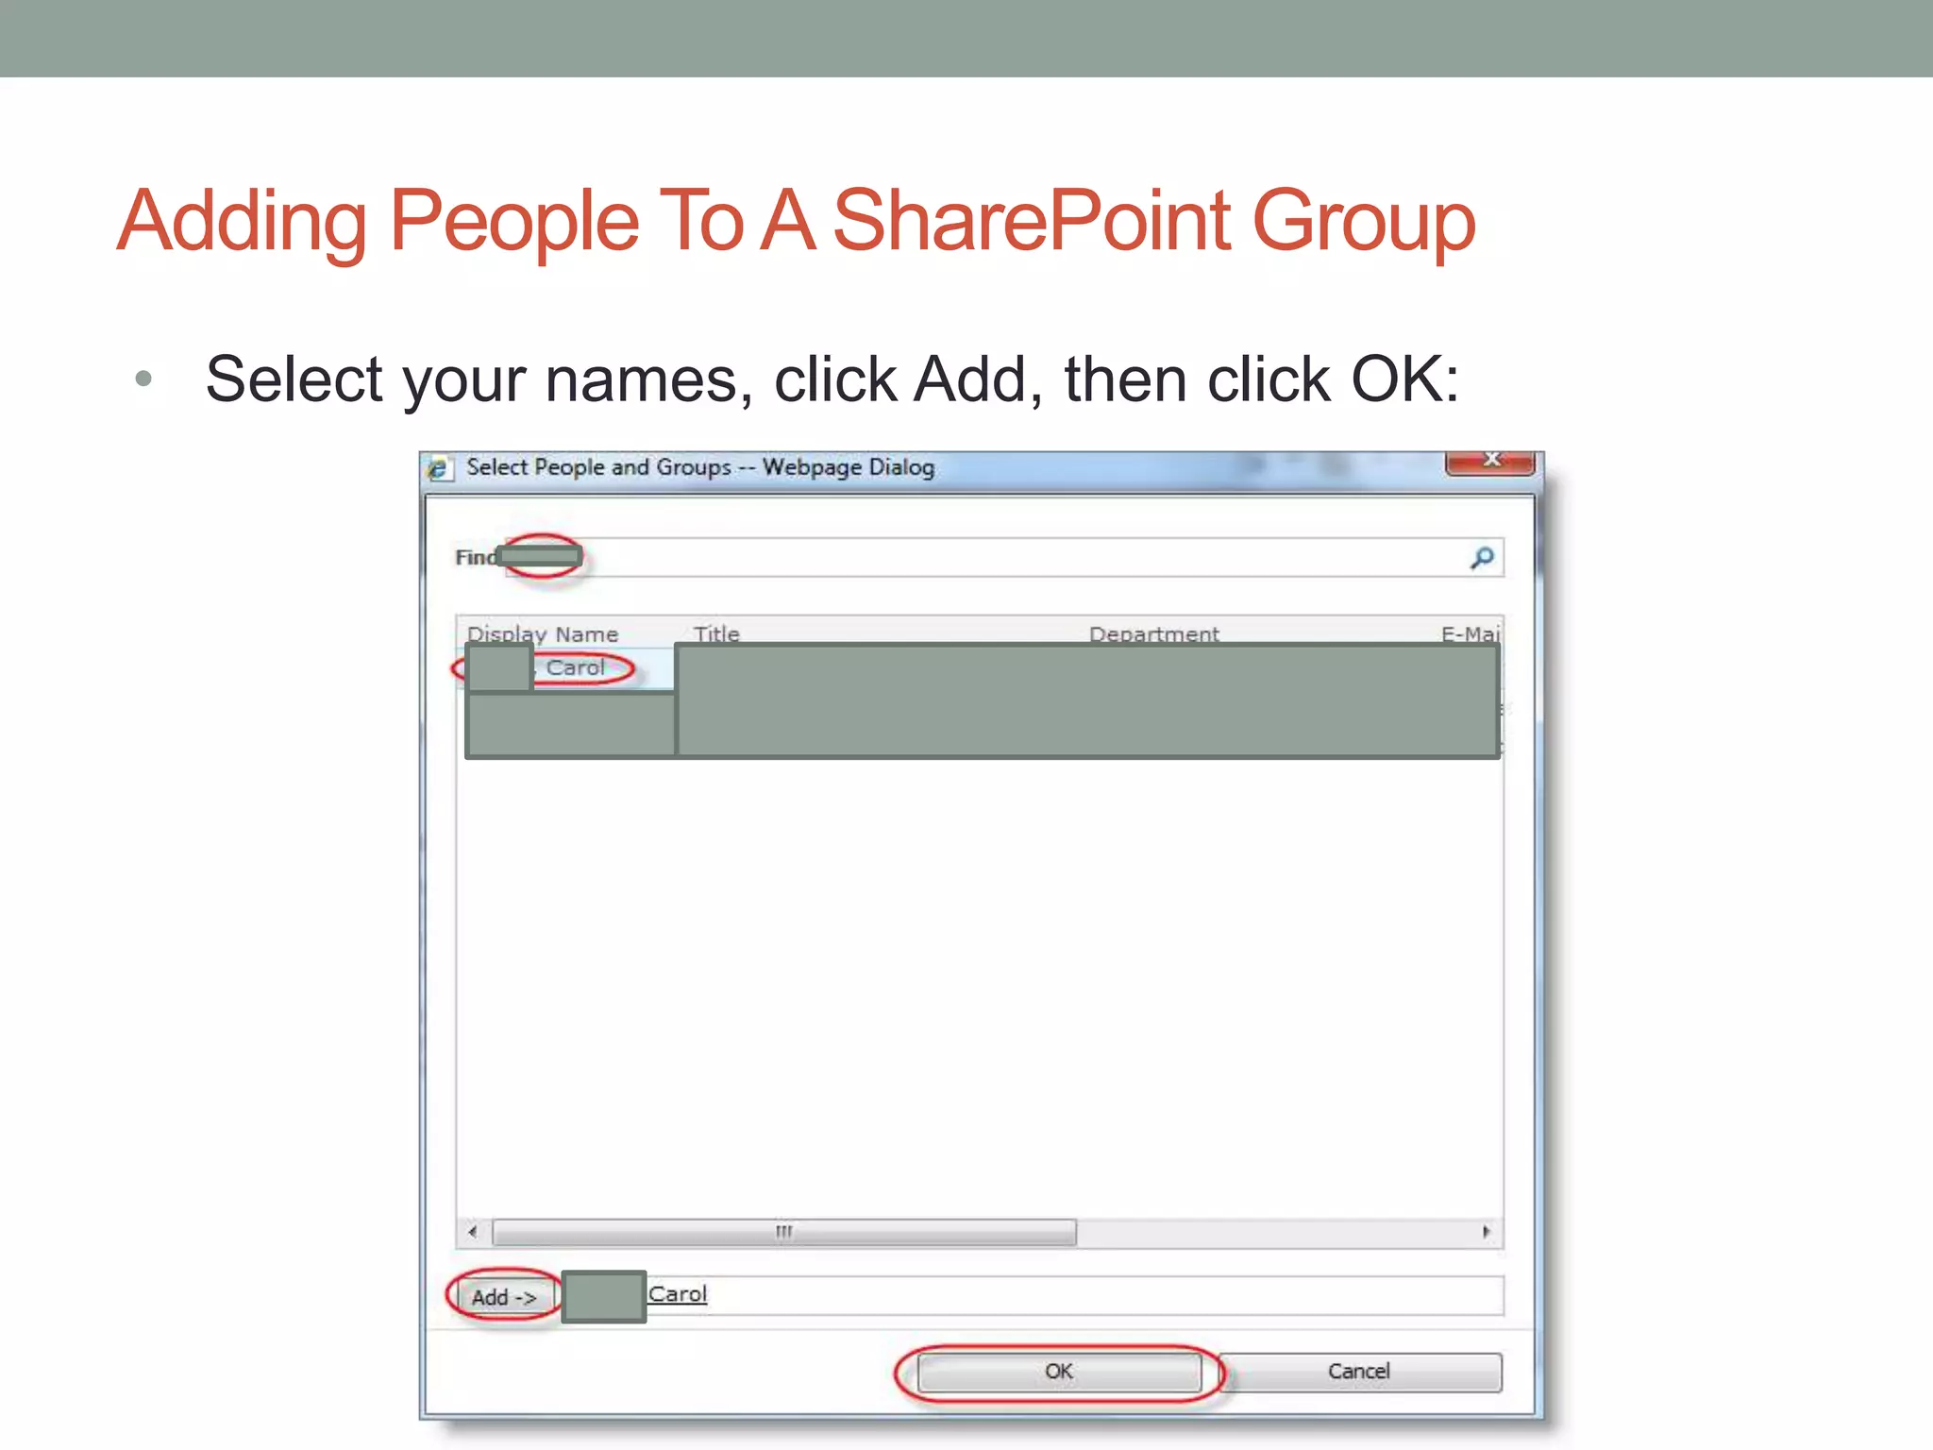Click the underlined Carol entry in Add box
The width and height of the screenshot is (1933, 1450).
[677, 1294]
